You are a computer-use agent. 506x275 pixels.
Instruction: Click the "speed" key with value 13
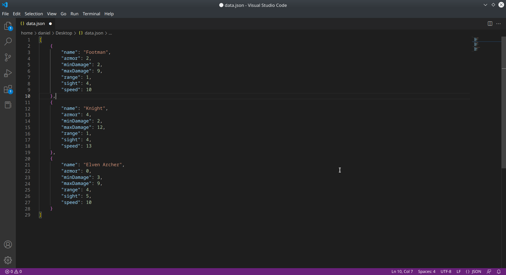[x=71, y=146]
